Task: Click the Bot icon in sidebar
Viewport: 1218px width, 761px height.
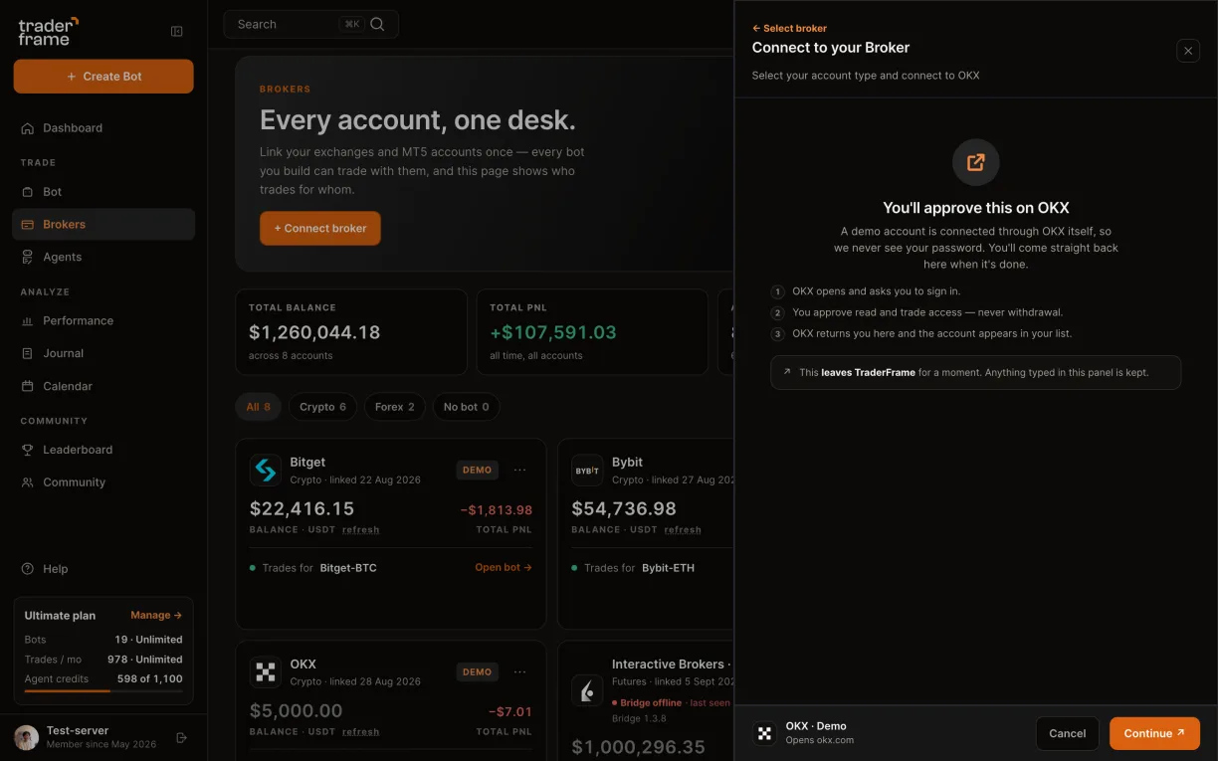Action: tap(28, 192)
